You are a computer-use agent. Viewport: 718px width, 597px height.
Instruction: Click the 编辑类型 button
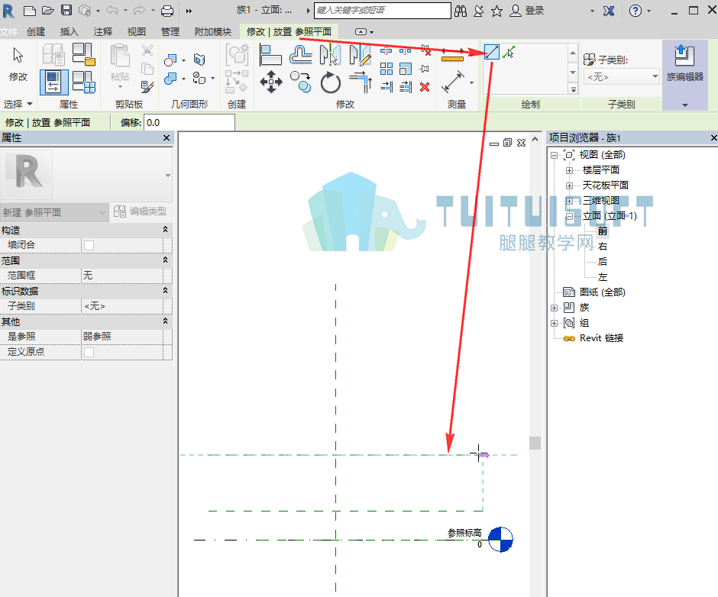tap(141, 211)
